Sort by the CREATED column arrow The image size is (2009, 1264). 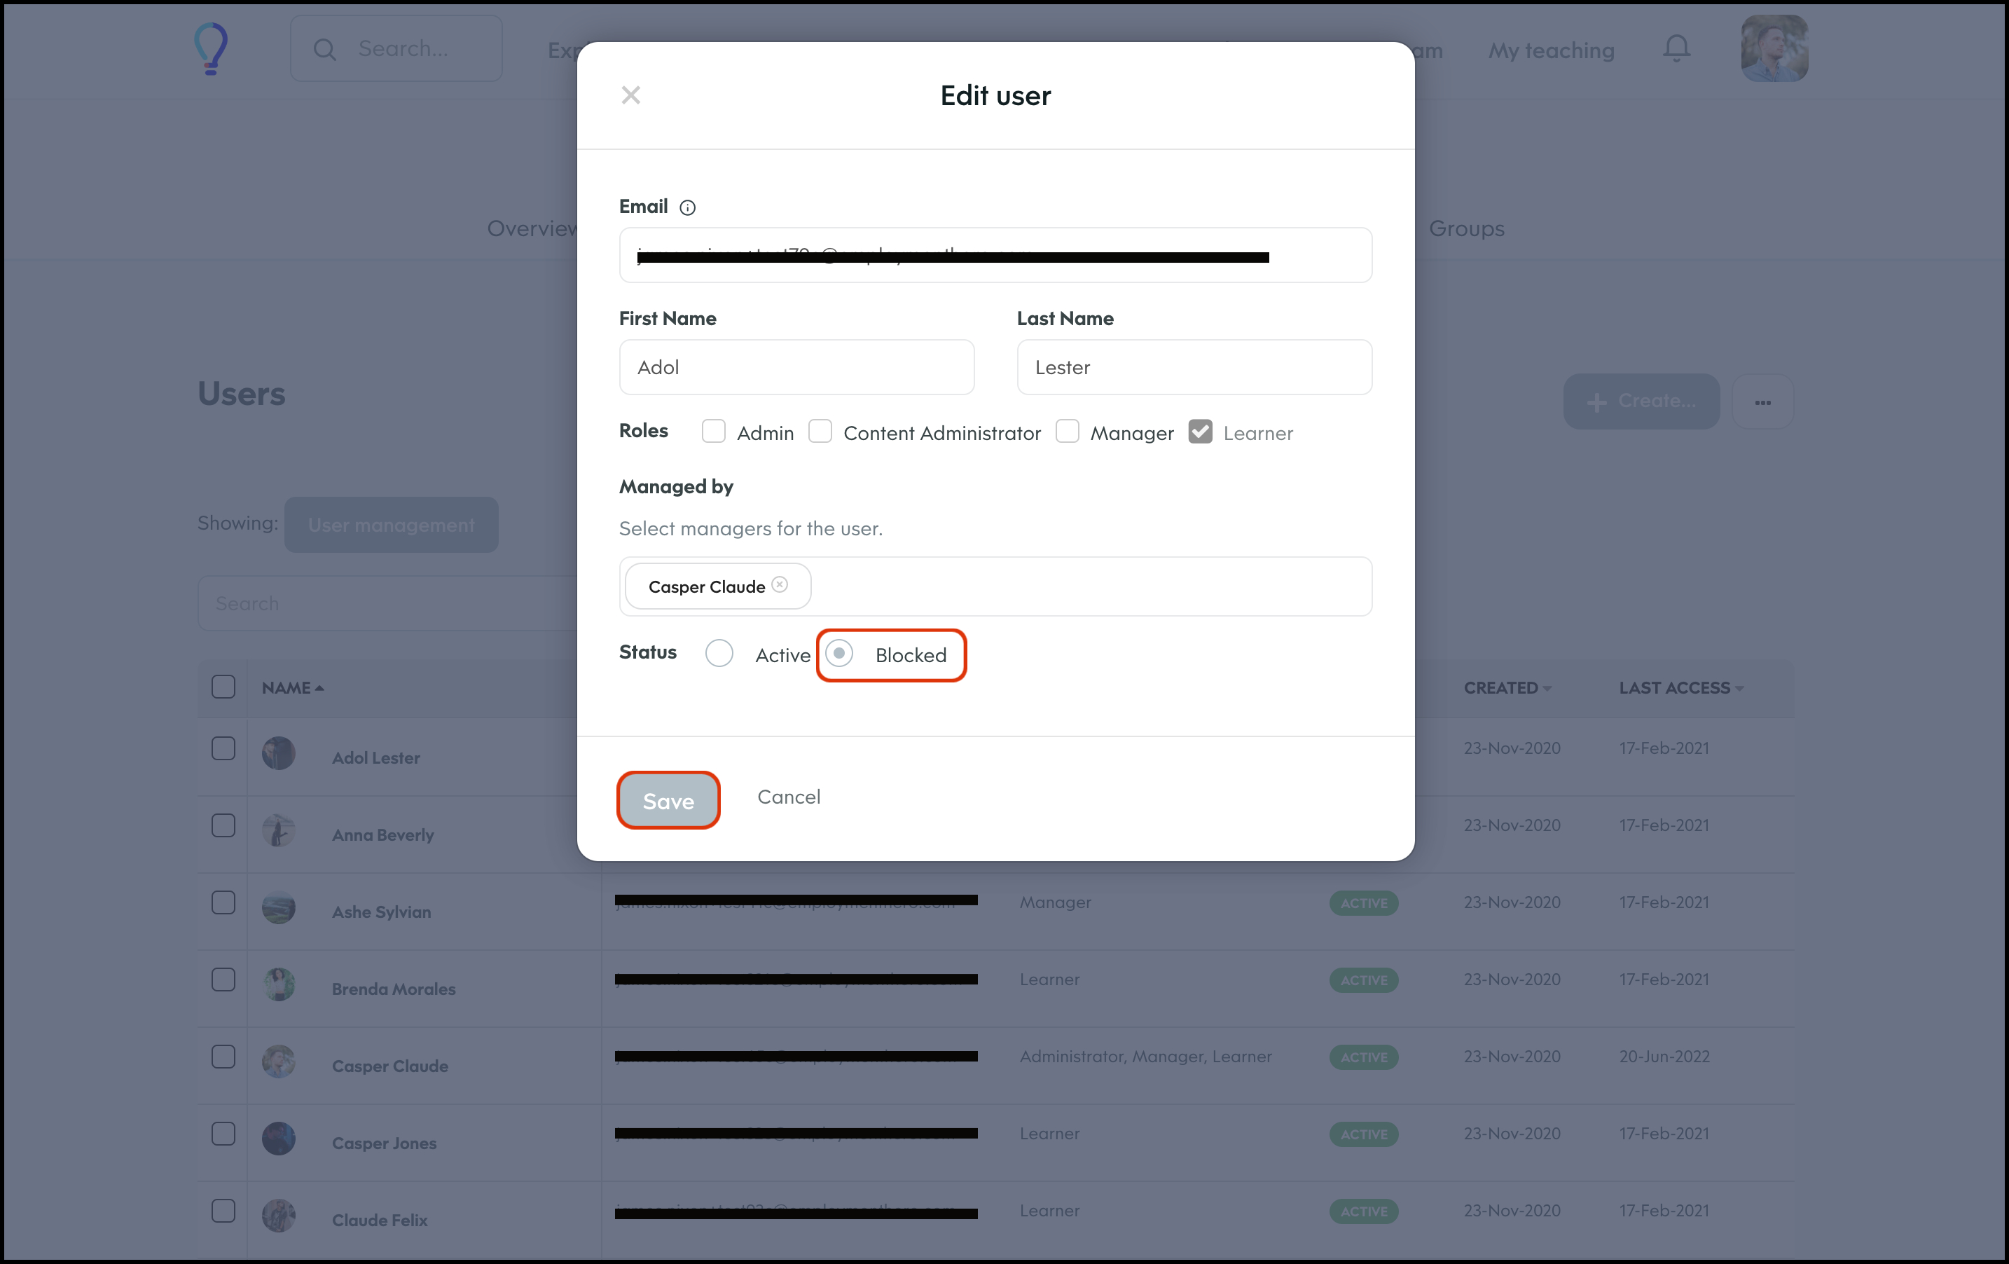tap(1547, 688)
